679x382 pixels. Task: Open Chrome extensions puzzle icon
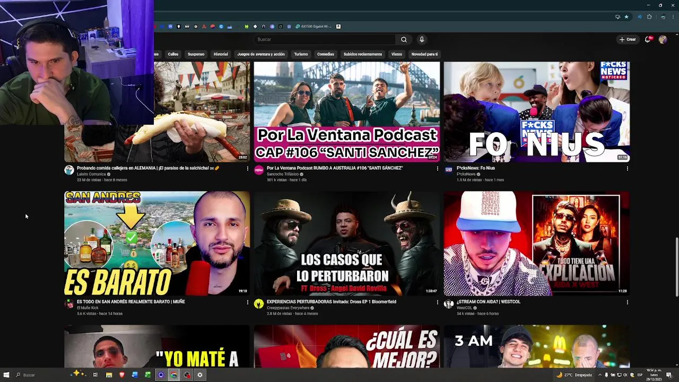[649, 17]
